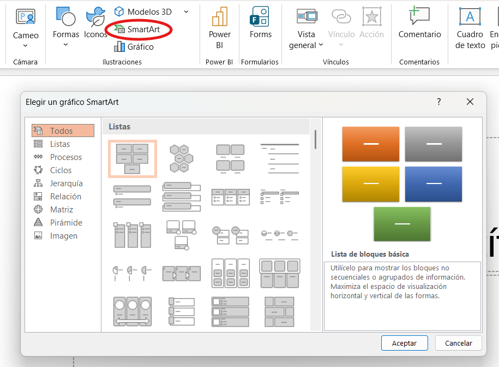
Task: Click the Acción button
Action: click(372, 23)
